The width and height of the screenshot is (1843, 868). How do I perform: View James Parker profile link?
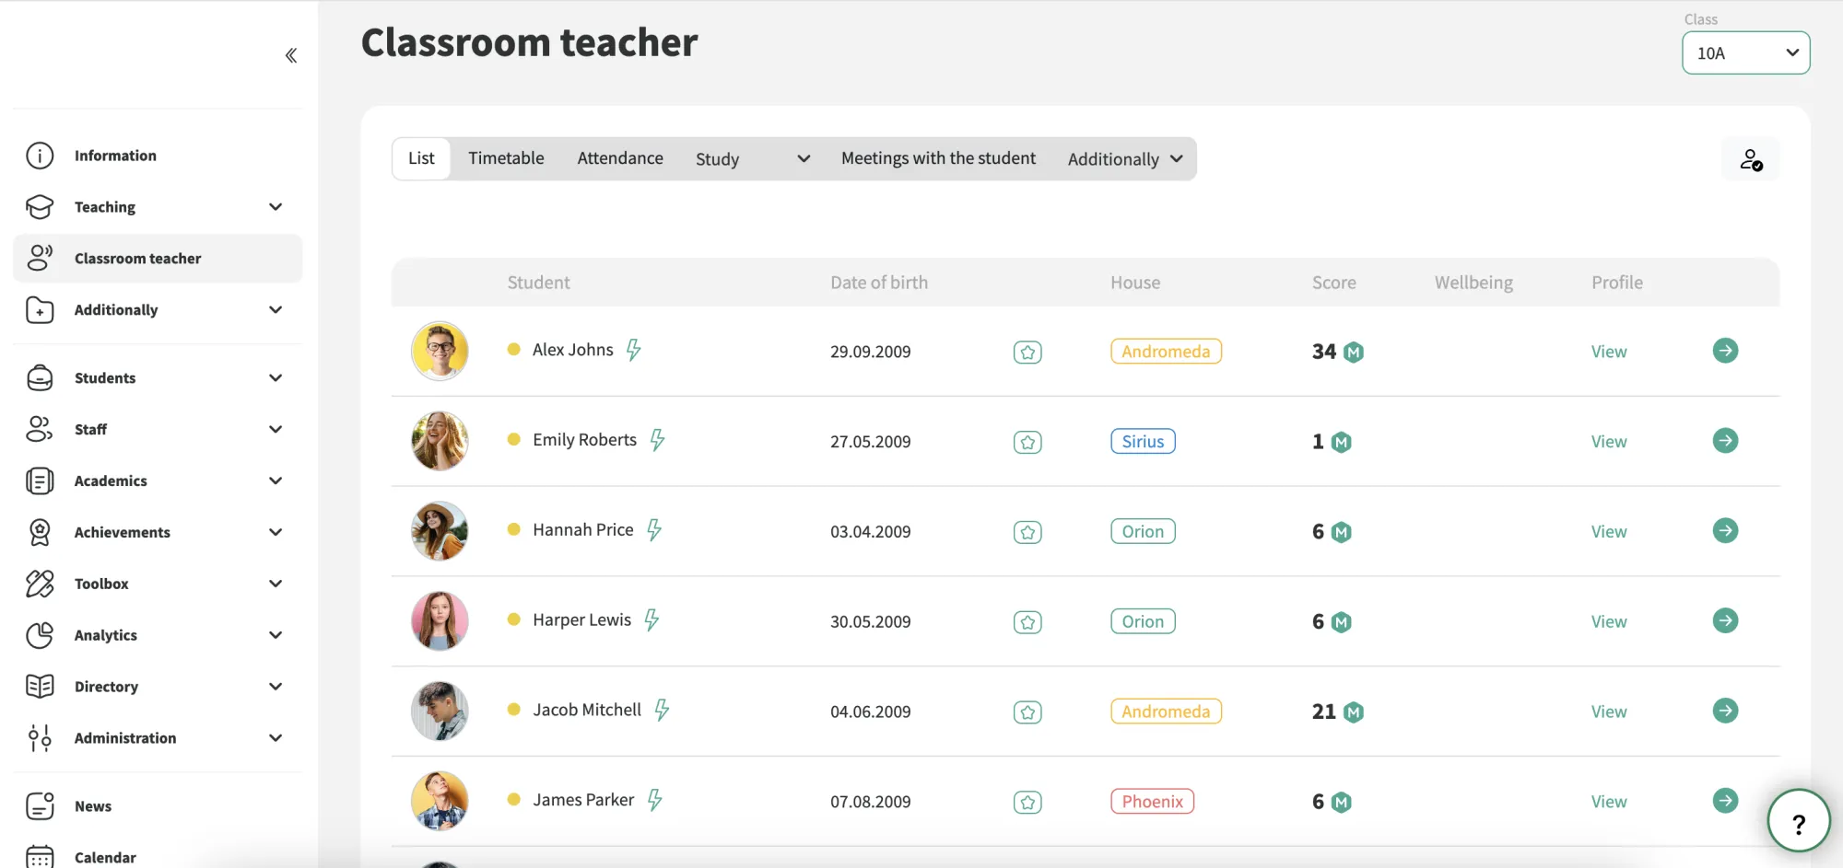point(1609,802)
